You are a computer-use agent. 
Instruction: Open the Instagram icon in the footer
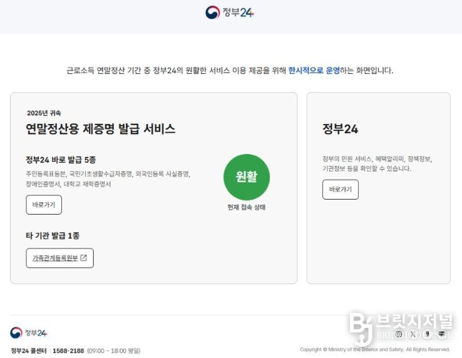pos(399,334)
